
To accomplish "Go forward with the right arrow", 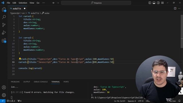I will 58,3.
